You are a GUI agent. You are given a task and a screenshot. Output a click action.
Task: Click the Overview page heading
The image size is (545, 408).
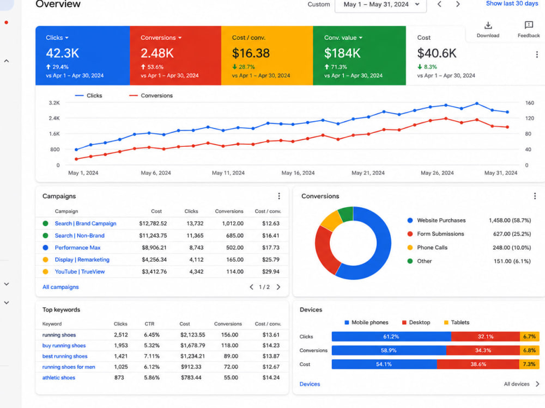click(x=58, y=4)
